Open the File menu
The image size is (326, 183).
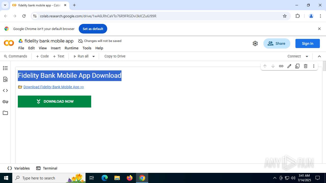click(21, 48)
